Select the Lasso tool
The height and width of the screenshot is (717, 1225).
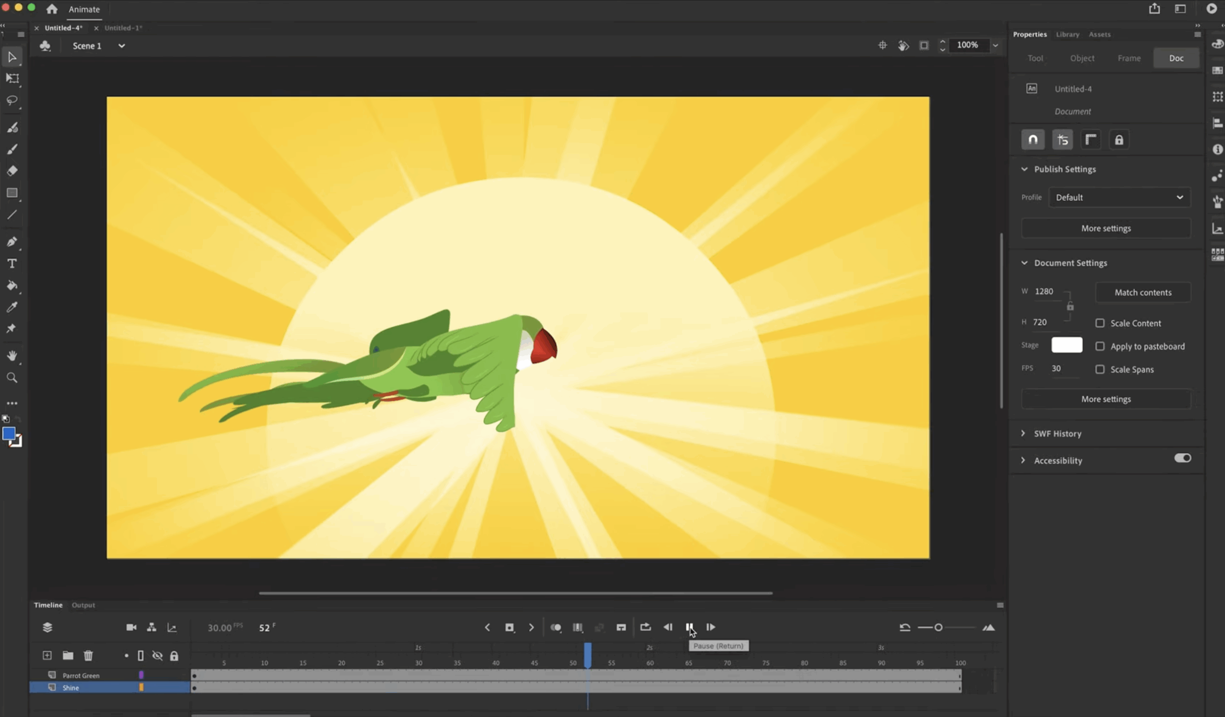pyautogui.click(x=11, y=100)
